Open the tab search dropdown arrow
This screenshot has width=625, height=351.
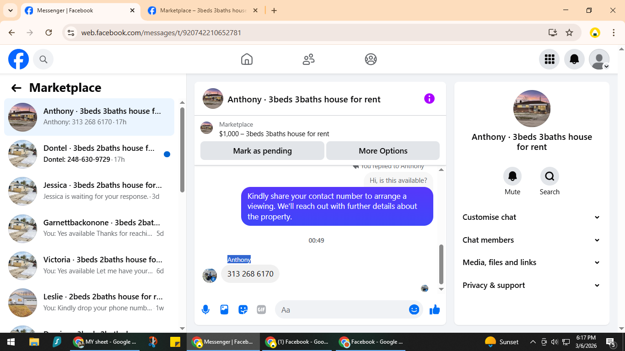click(x=10, y=11)
